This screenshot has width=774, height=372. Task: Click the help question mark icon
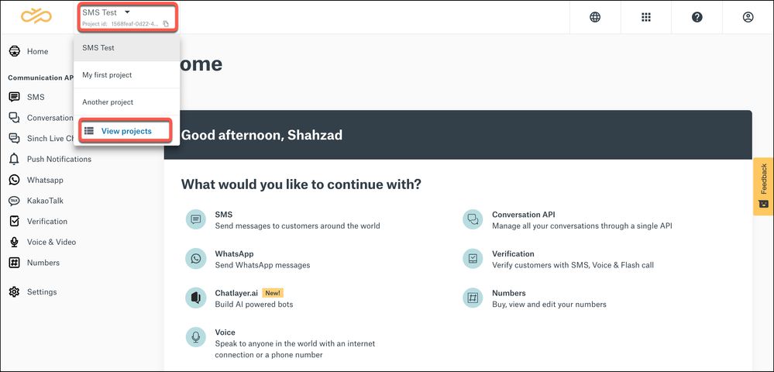pyautogui.click(x=697, y=17)
